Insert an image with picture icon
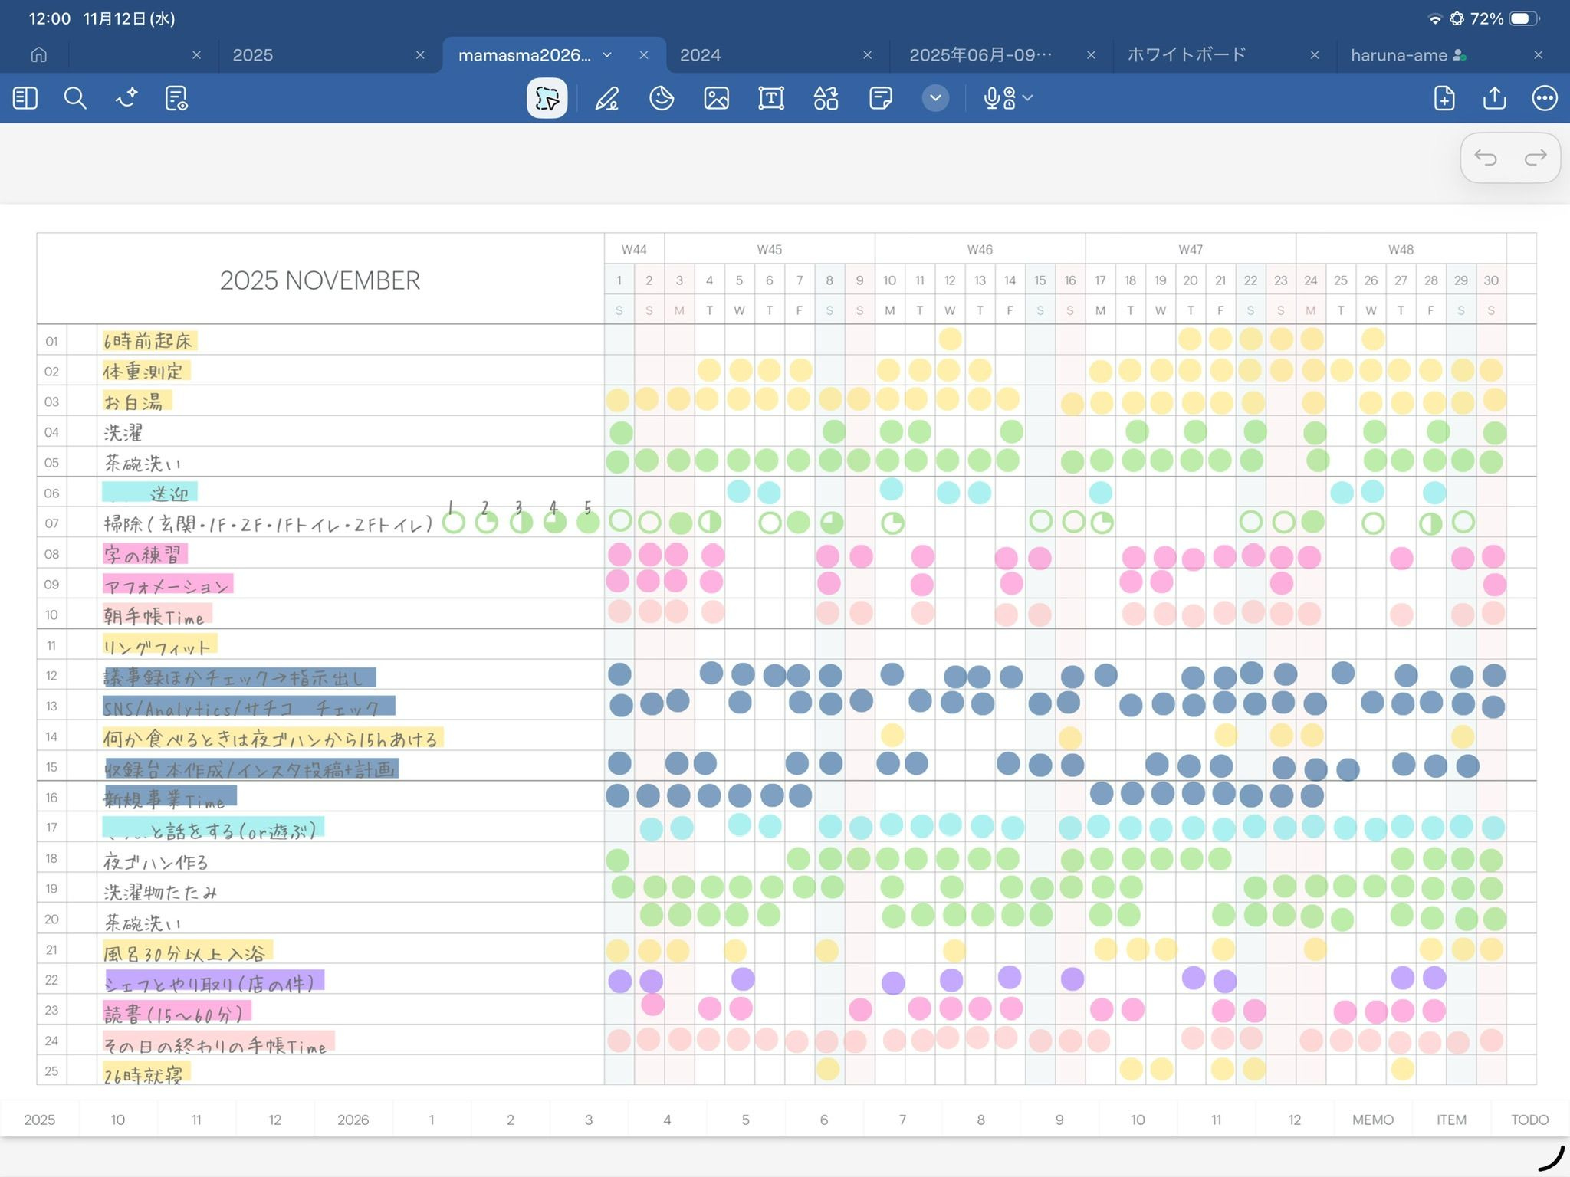The height and width of the screenshot is (1177, 1570). [716, 98]
